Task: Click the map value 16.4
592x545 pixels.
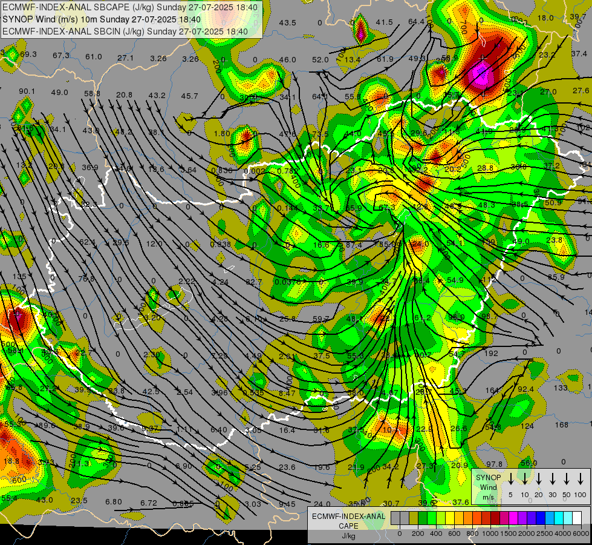Action: coord(287,430)
